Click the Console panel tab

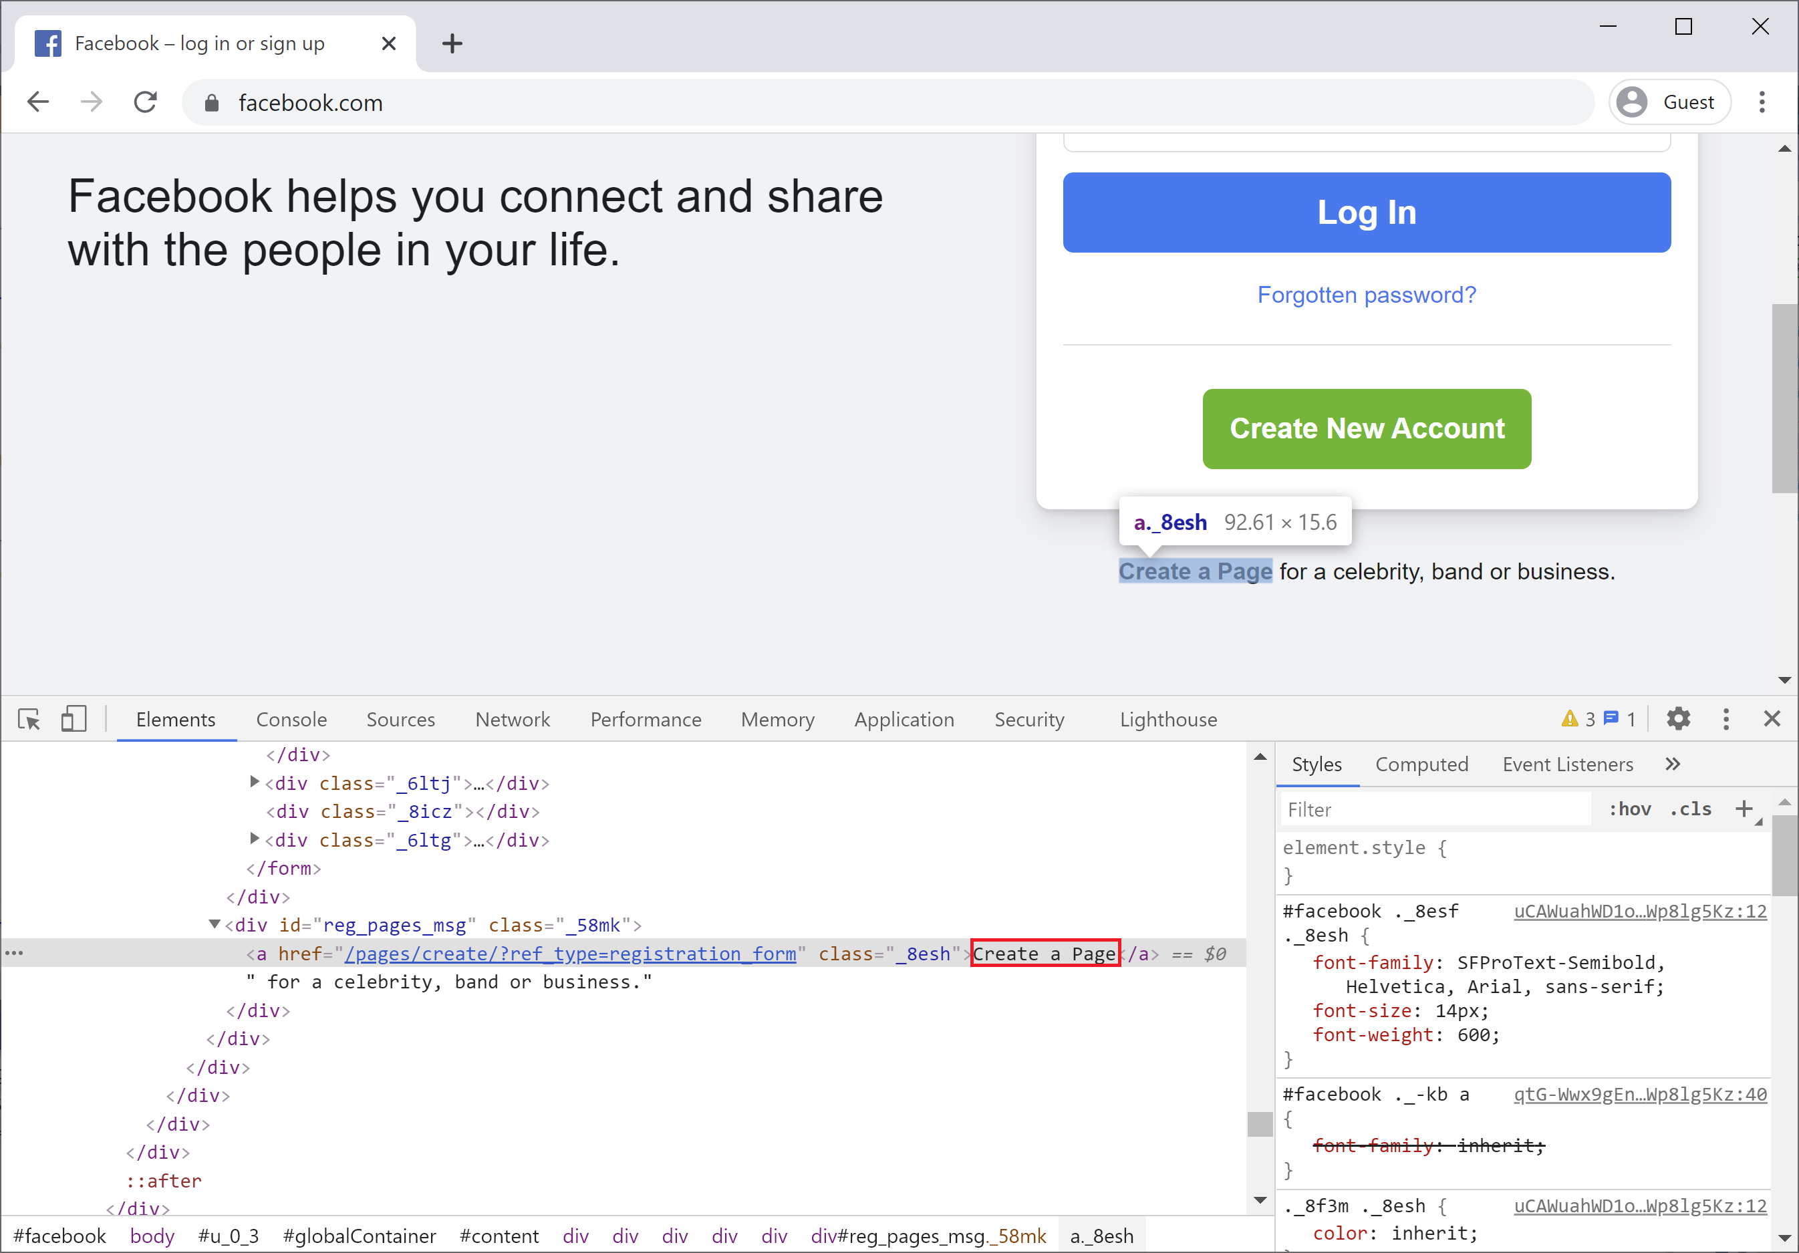293,719
